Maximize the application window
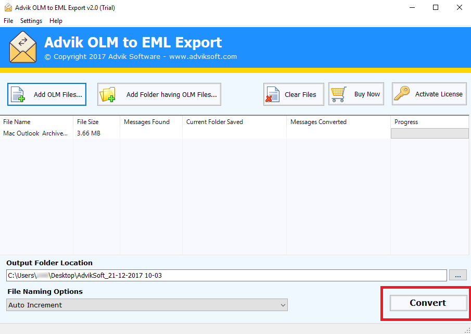 click(436, 7)
